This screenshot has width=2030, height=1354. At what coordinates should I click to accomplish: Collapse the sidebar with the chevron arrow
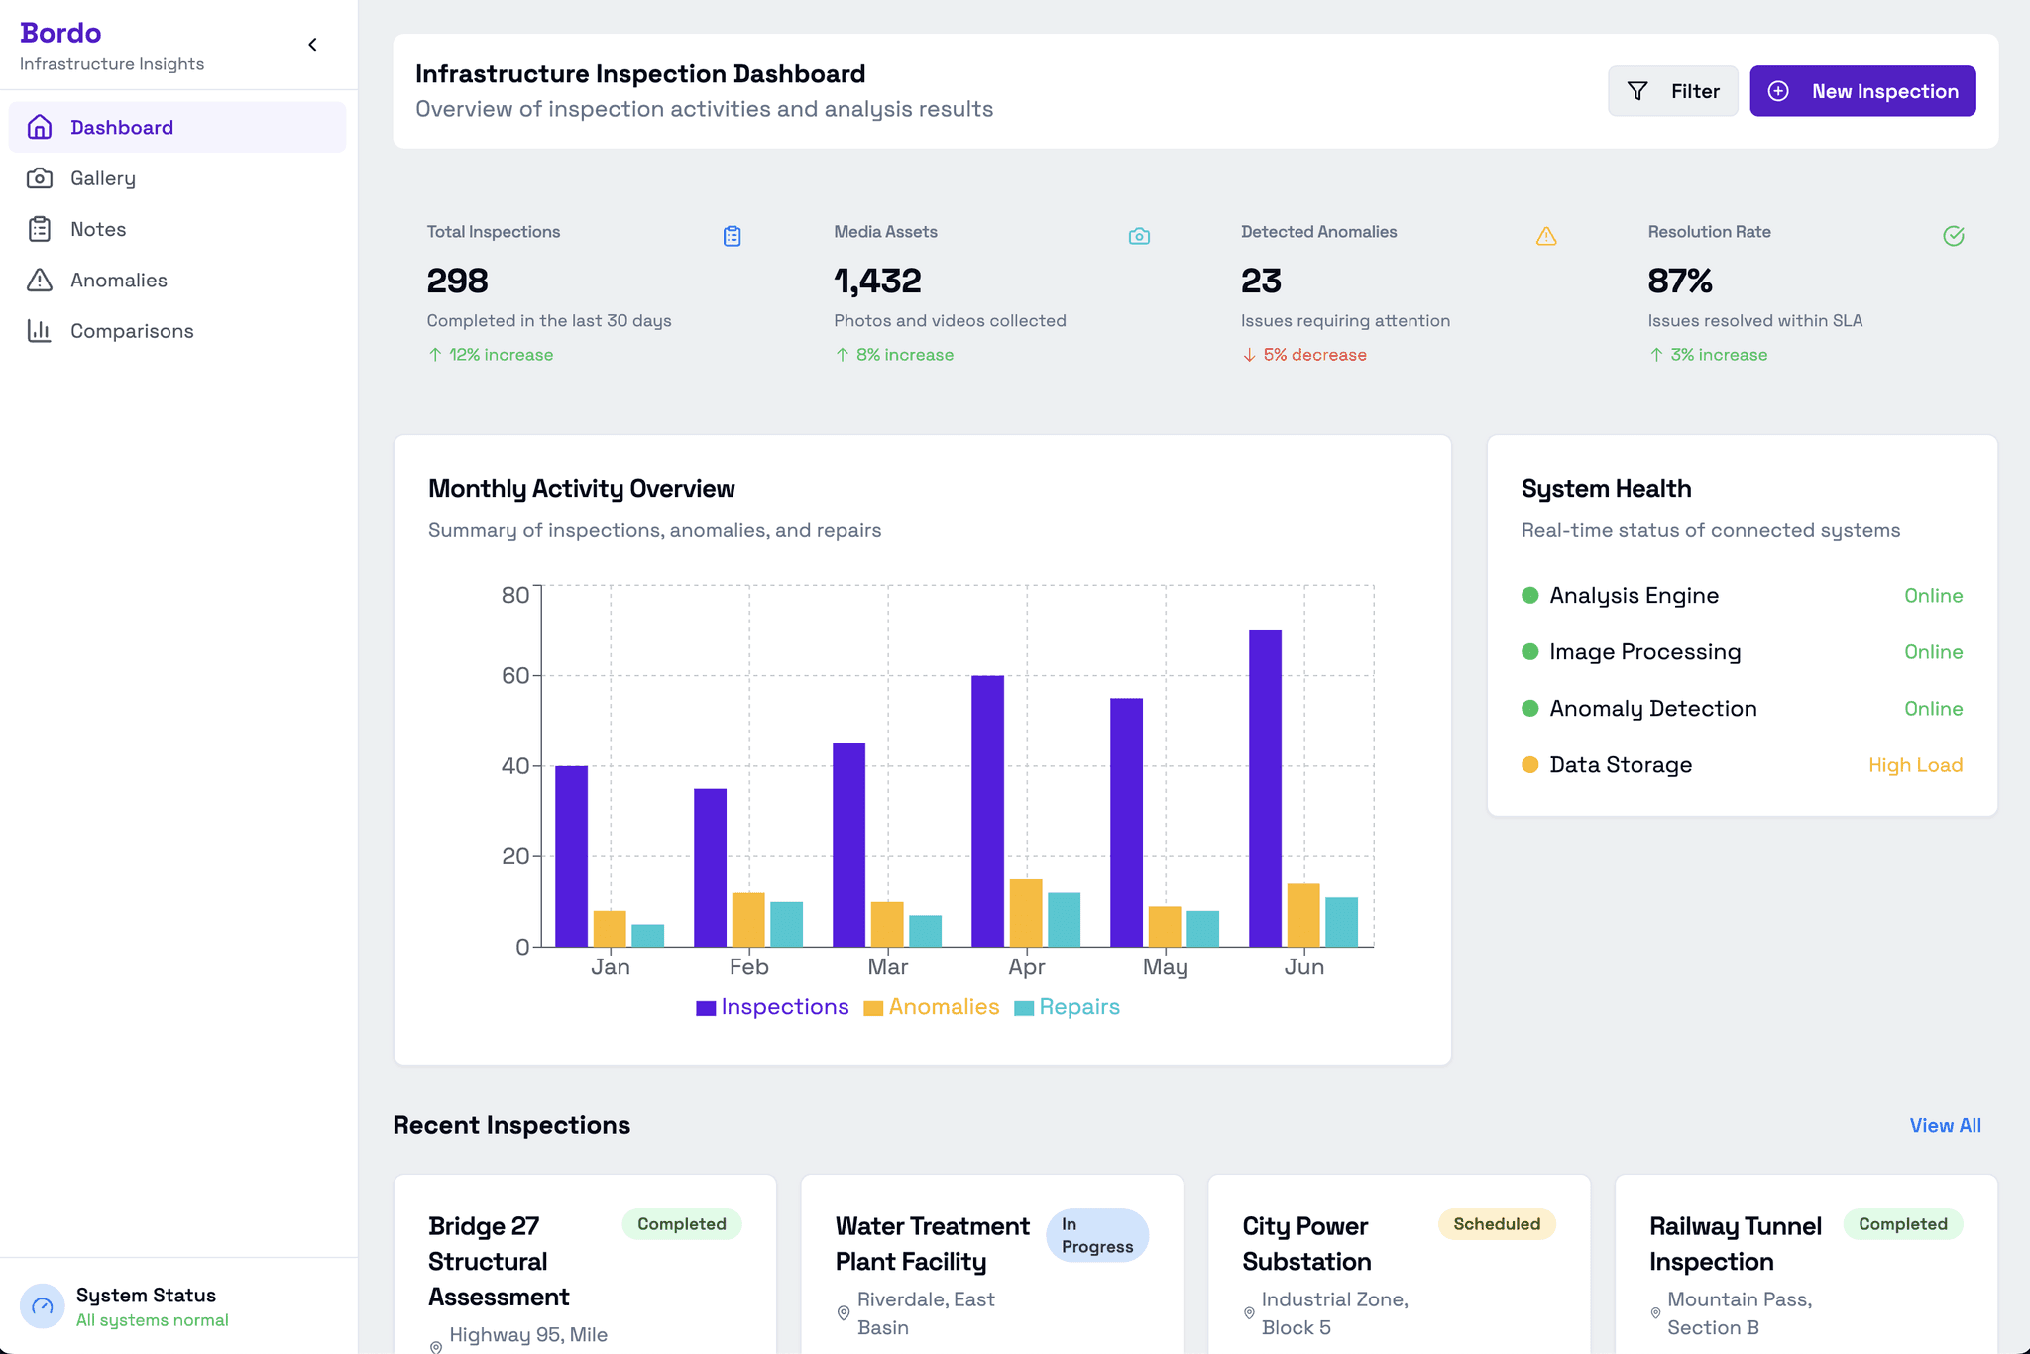(312, 45)
